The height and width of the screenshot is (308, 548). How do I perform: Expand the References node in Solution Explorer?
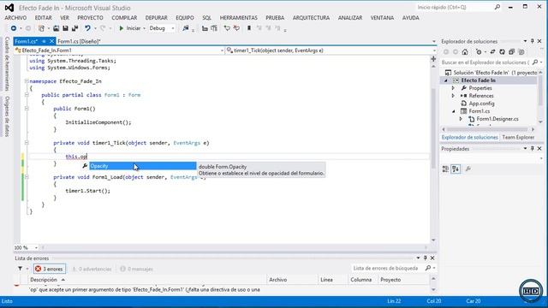tap(453, 96)
